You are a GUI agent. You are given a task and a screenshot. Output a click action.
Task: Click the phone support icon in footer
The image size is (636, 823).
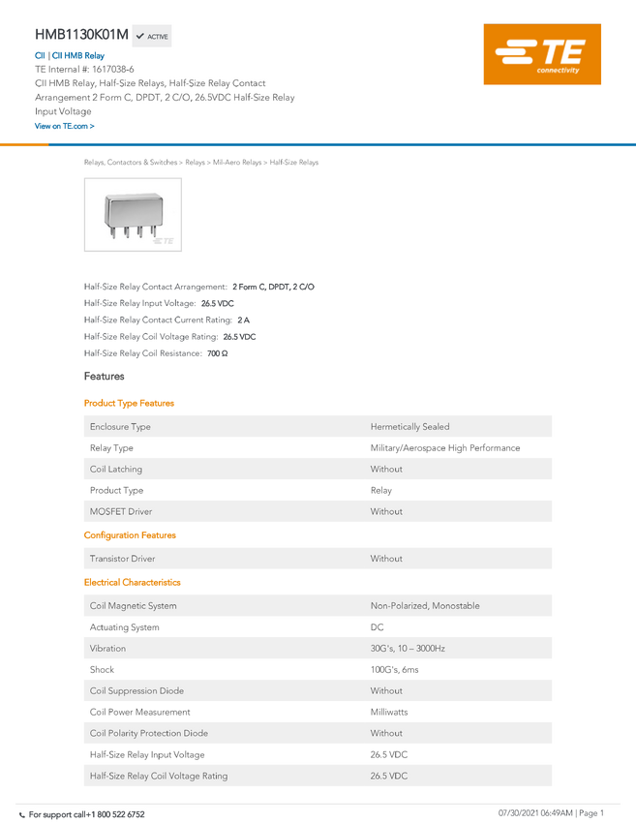point(22,815)
